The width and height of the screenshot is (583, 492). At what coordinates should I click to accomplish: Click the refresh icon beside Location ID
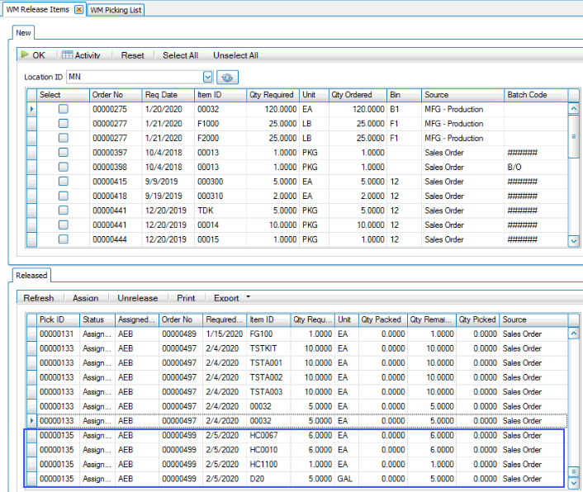tap(227, 78)
